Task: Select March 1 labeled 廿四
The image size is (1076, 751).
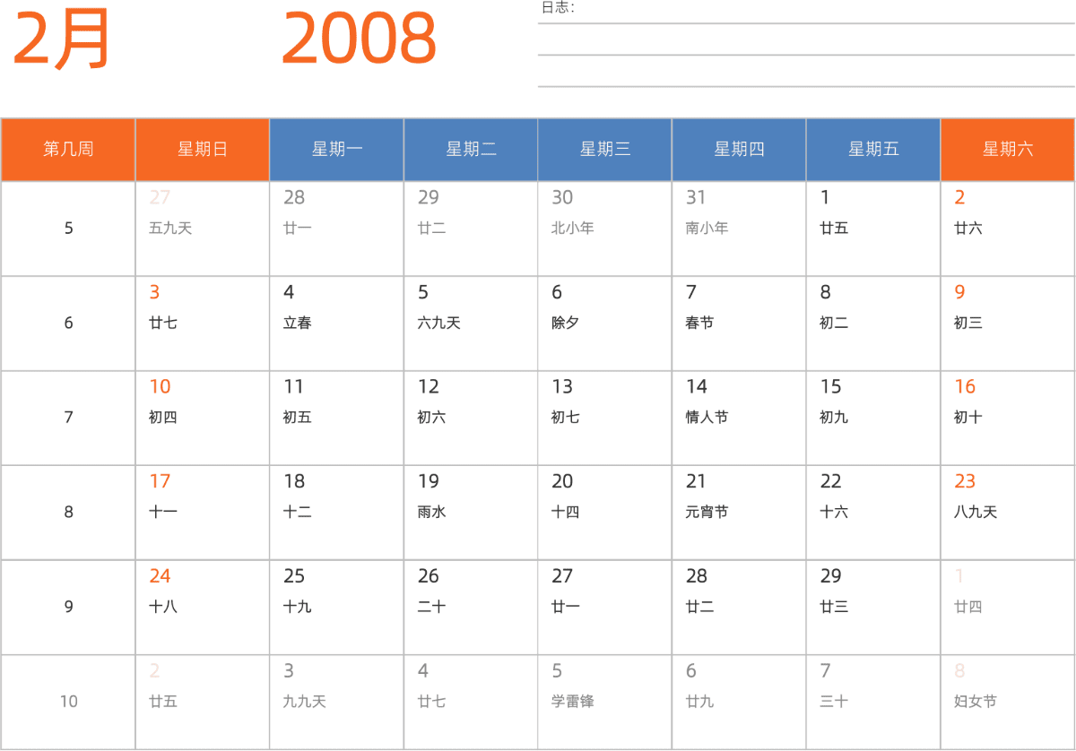Action: point(1008,608)
